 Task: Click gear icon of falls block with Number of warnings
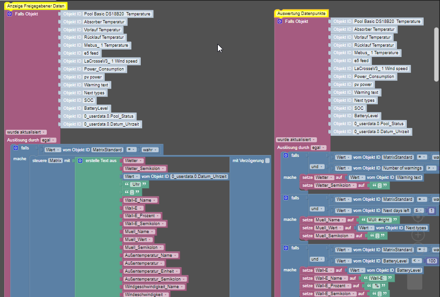coord(286,155)
